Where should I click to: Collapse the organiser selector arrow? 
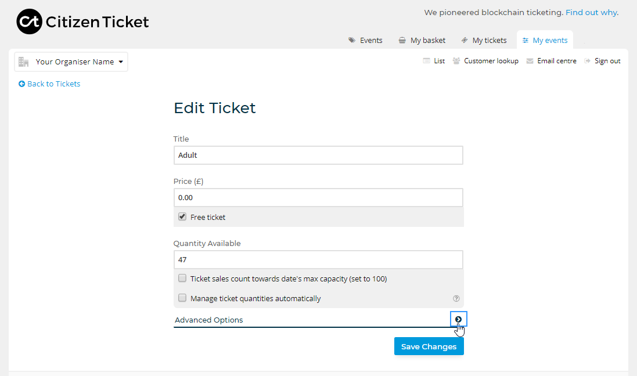click(121, 62)
